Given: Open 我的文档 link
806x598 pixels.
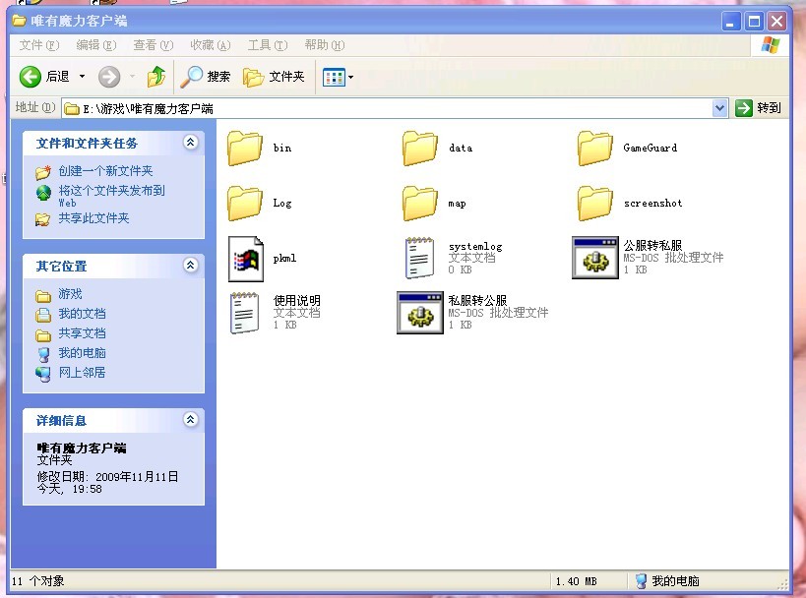Looking at the screenshot, I should coord(82,314).
